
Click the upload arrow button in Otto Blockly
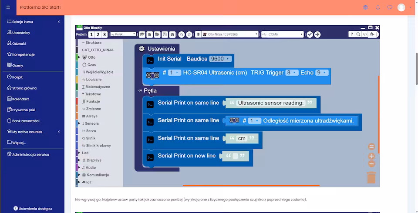point(317,34)
